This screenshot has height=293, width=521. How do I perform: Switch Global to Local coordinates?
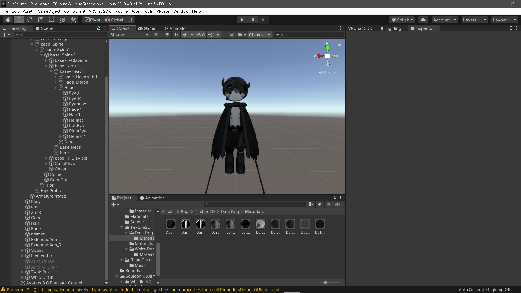pos(114,20)
